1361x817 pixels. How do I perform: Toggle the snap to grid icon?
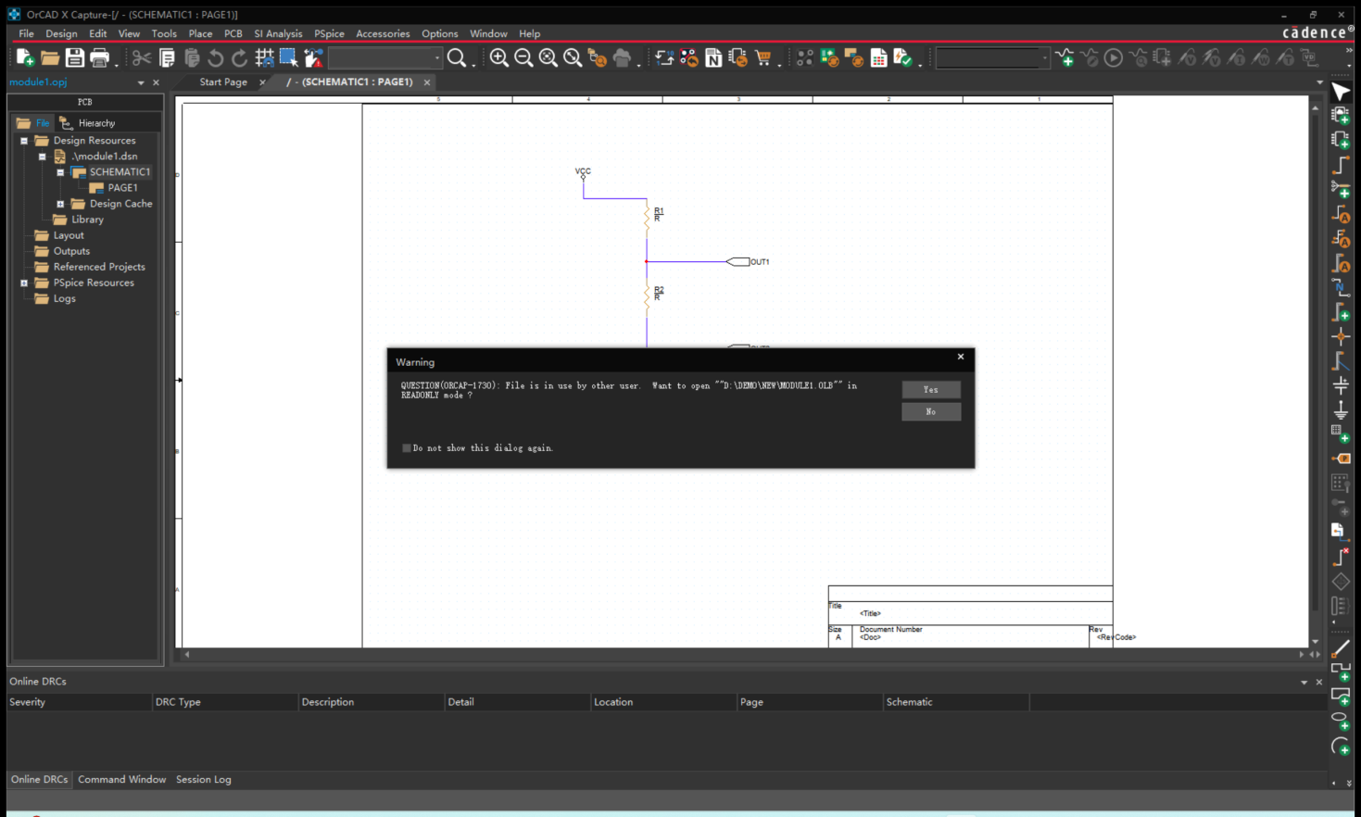pyautogui.click(x=264, y=57)
